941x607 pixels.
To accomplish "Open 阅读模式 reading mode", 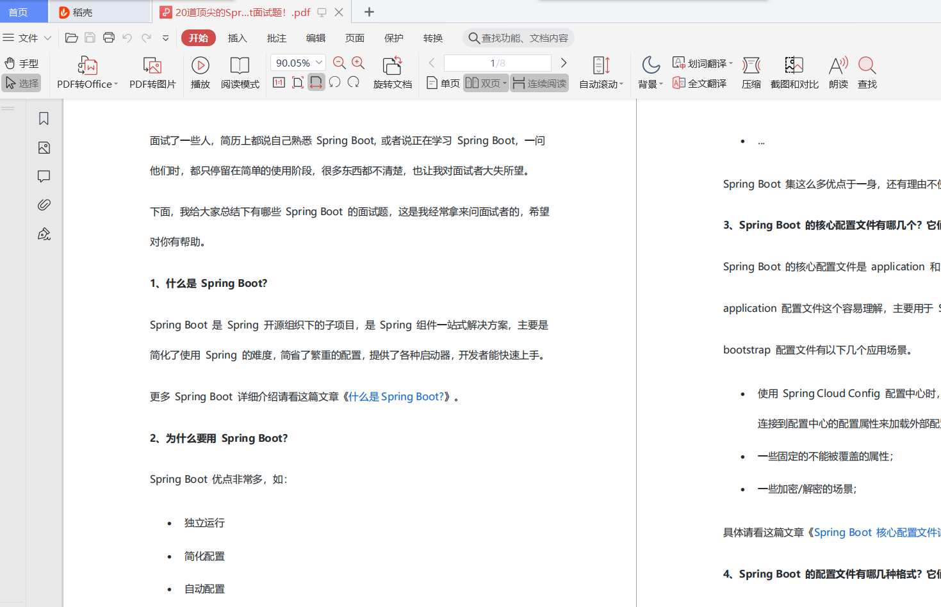I will pos(240,72).
